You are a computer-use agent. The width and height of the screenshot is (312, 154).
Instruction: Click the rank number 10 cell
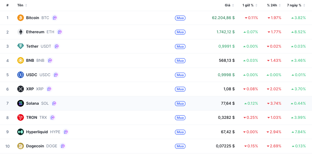pos(7,146)
